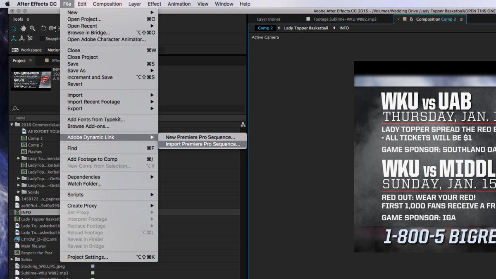Click the 2016 Commercial.aep folder icon

coord(17,124)
